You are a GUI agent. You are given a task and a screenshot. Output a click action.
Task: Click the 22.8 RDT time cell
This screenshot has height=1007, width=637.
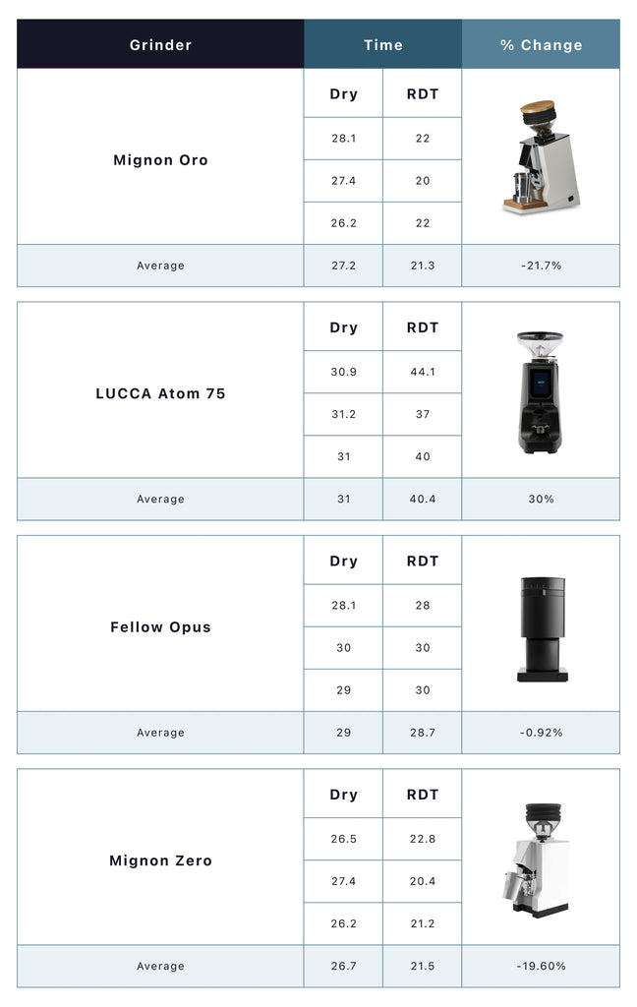(422, 839)
